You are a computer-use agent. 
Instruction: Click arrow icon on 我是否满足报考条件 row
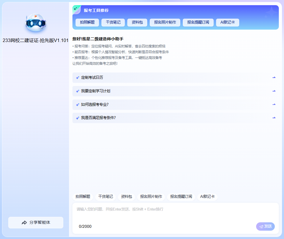pyautogui.click(x=274, y=118)
